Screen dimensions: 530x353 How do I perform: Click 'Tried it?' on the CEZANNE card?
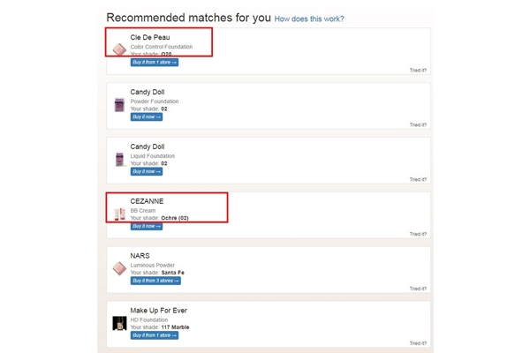tap(418, 234)
